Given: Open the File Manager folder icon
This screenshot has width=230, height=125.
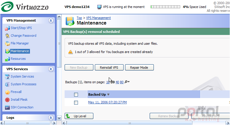Looking at the screenshot, I should (7, 44).
